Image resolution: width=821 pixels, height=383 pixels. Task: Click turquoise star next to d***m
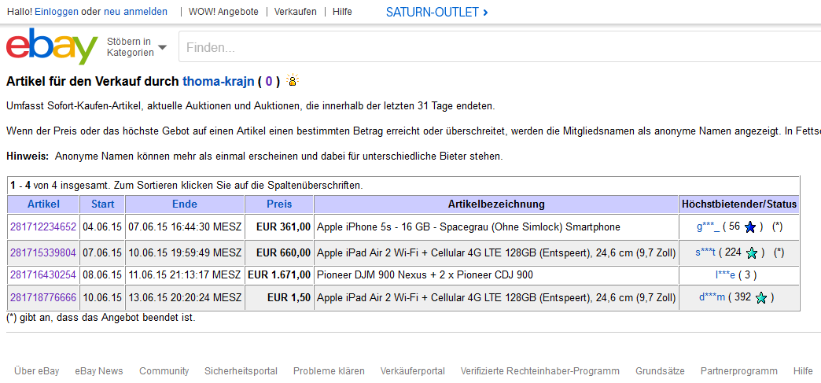[761, 298]
